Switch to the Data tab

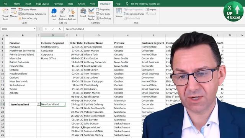click(x=70, y=4)
